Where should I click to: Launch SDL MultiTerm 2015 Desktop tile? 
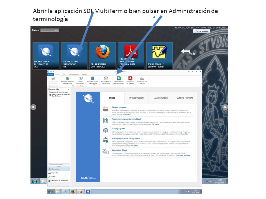[x=74, y=56]
